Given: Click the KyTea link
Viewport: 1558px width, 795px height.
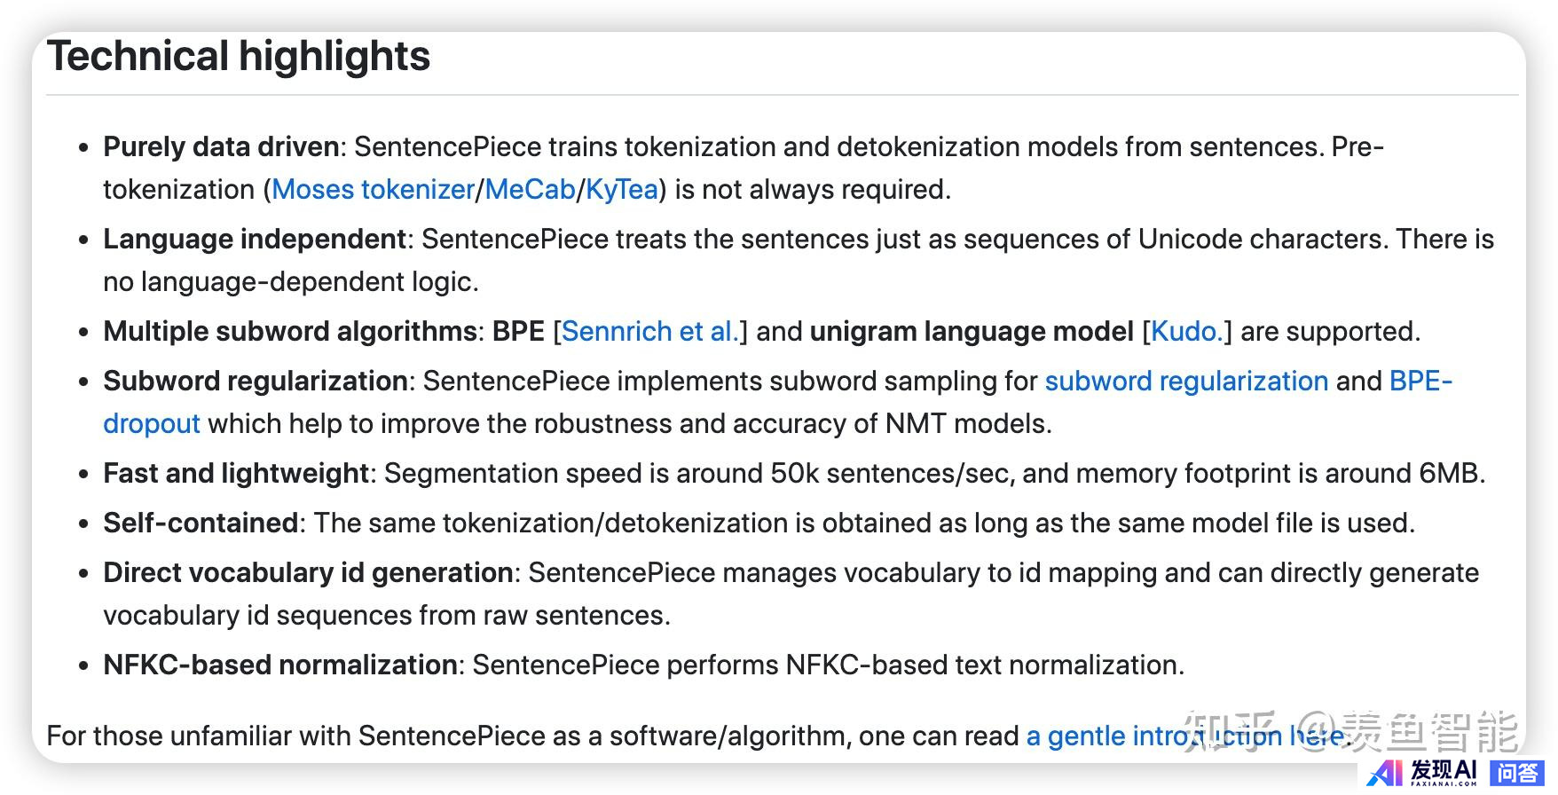Looking at the screenshot, I should [621, 190].
